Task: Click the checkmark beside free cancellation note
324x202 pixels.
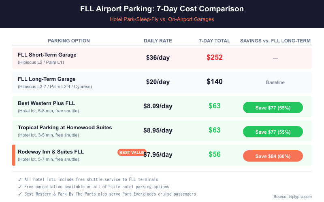Action: (20, 187)
